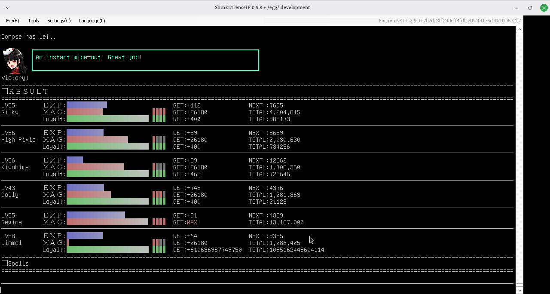Click 'LV58' level label
550x294 pixels.
pyautogui.click(x=8, y=236)
